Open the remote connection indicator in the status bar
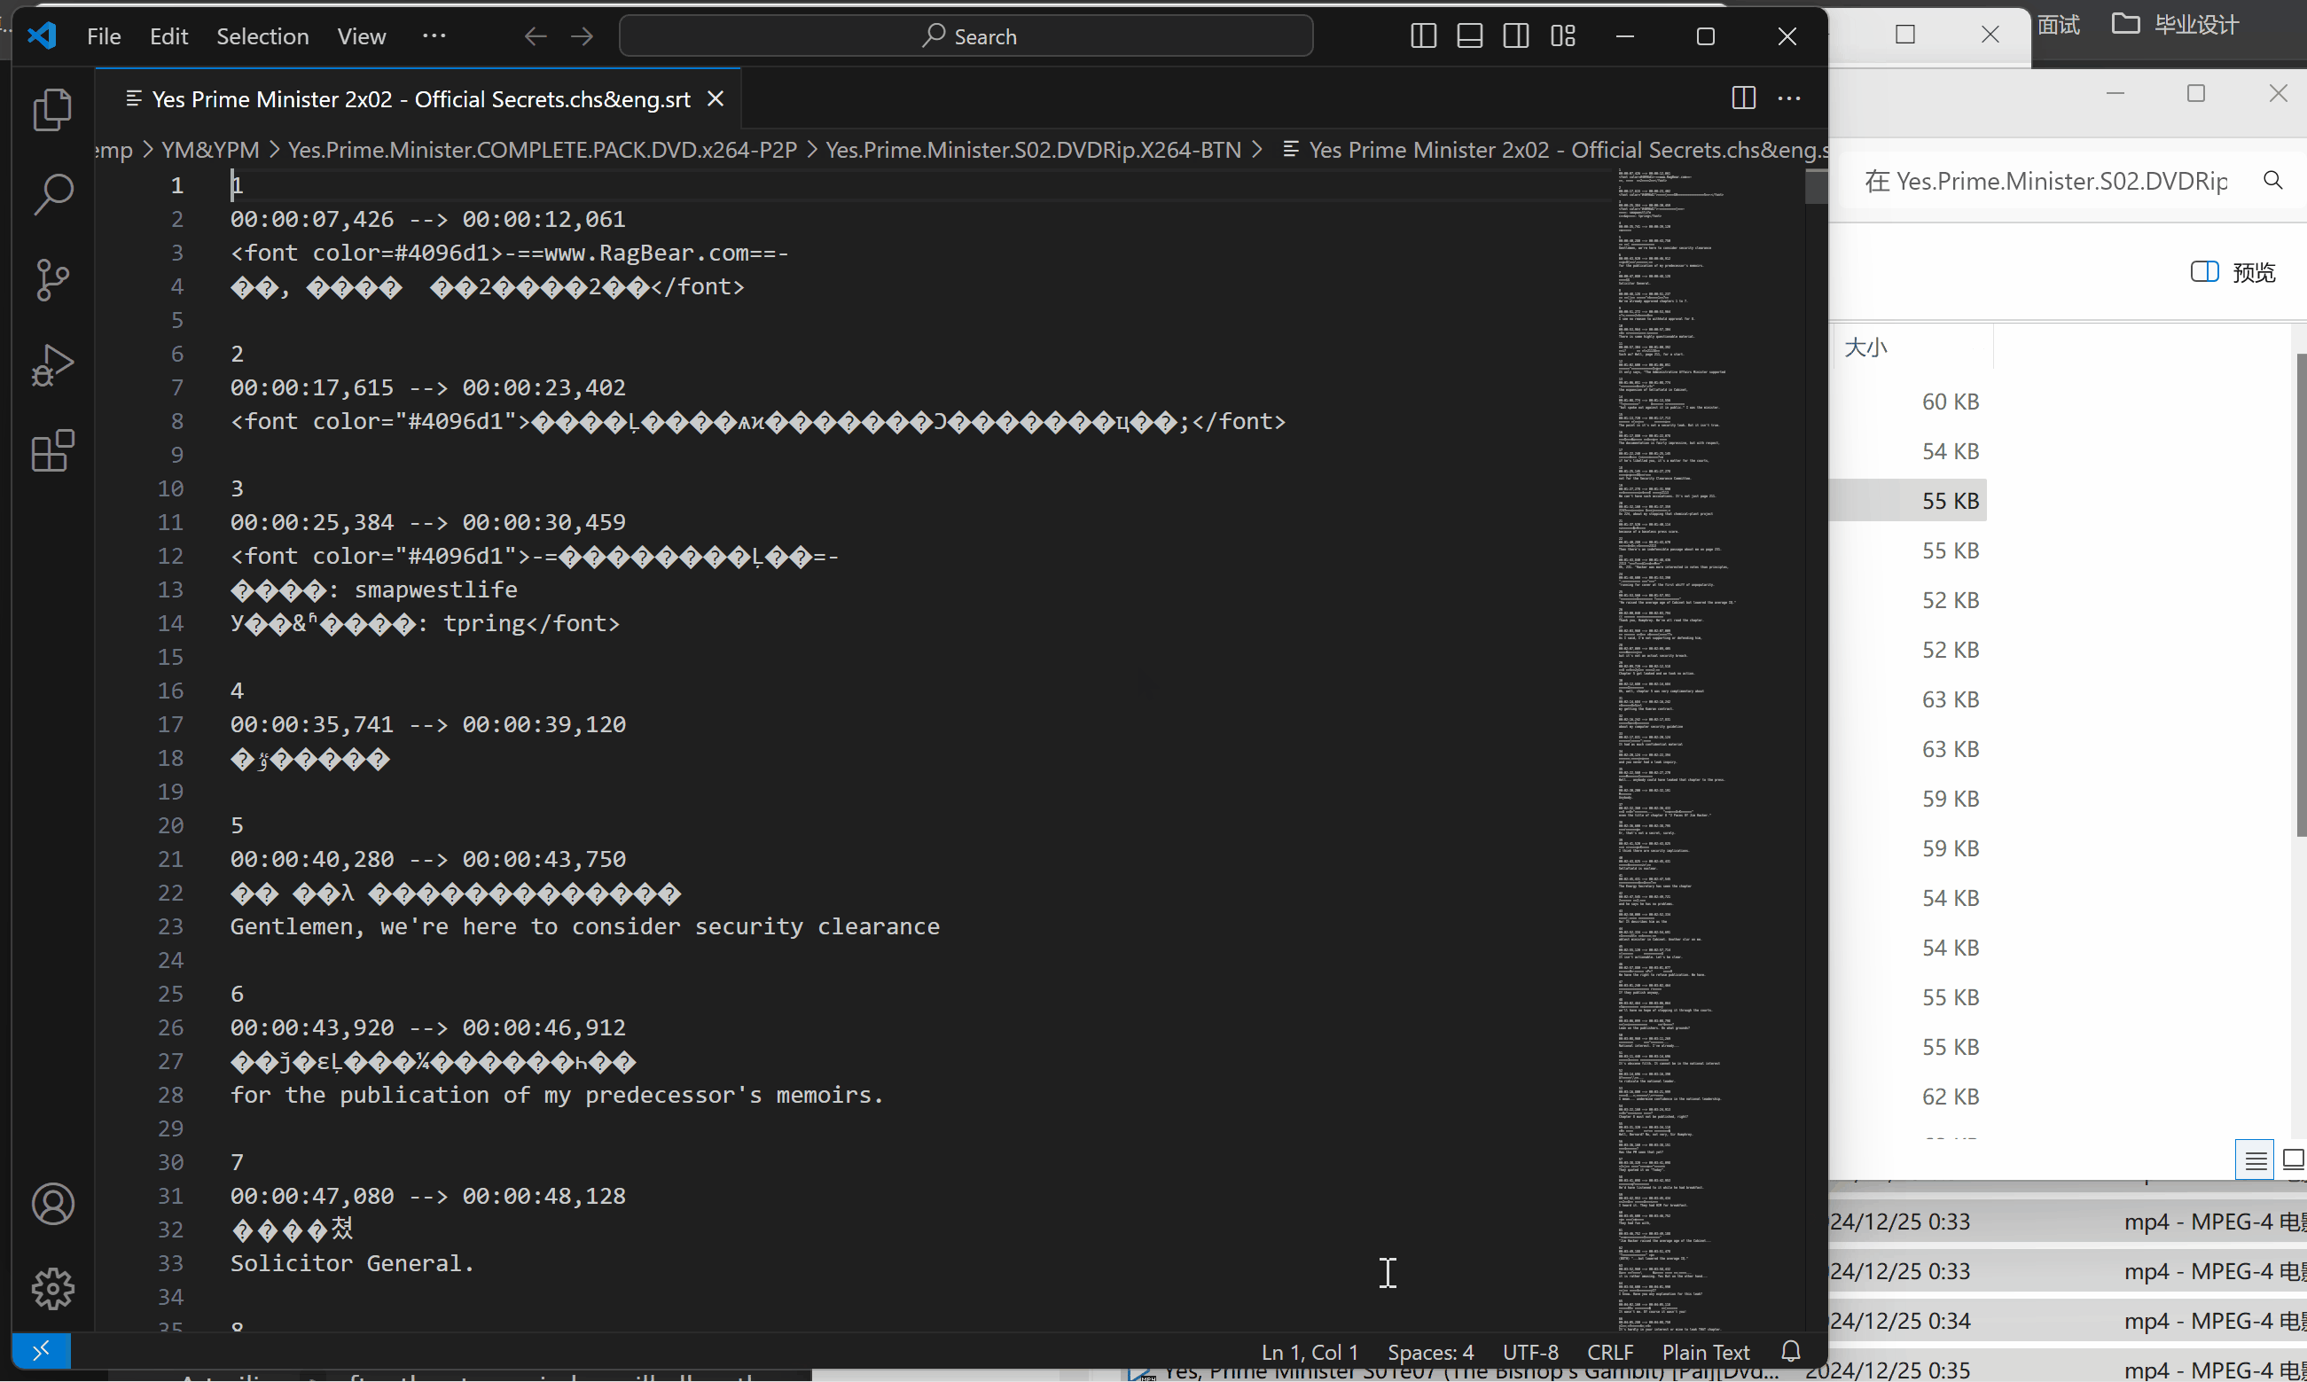 tap(42, 1350)
